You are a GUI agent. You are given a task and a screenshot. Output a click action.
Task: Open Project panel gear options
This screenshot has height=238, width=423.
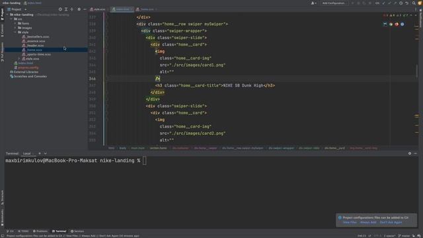[79, 9]
